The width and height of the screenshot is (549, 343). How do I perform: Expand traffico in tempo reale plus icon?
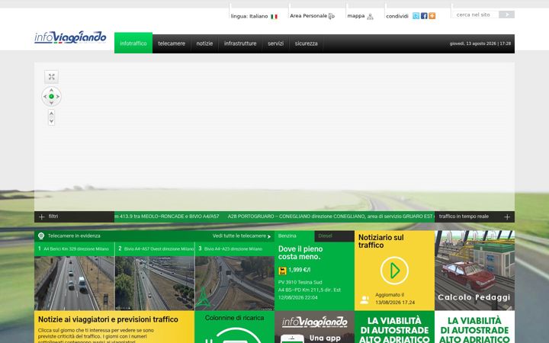[x=507, y=217]
